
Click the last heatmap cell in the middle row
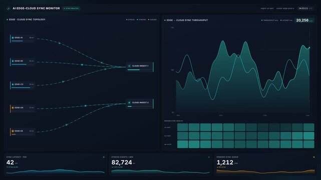(308, 136)
